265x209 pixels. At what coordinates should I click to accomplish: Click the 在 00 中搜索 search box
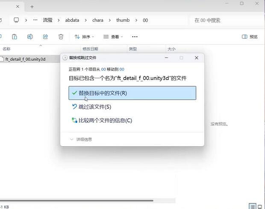224,20
